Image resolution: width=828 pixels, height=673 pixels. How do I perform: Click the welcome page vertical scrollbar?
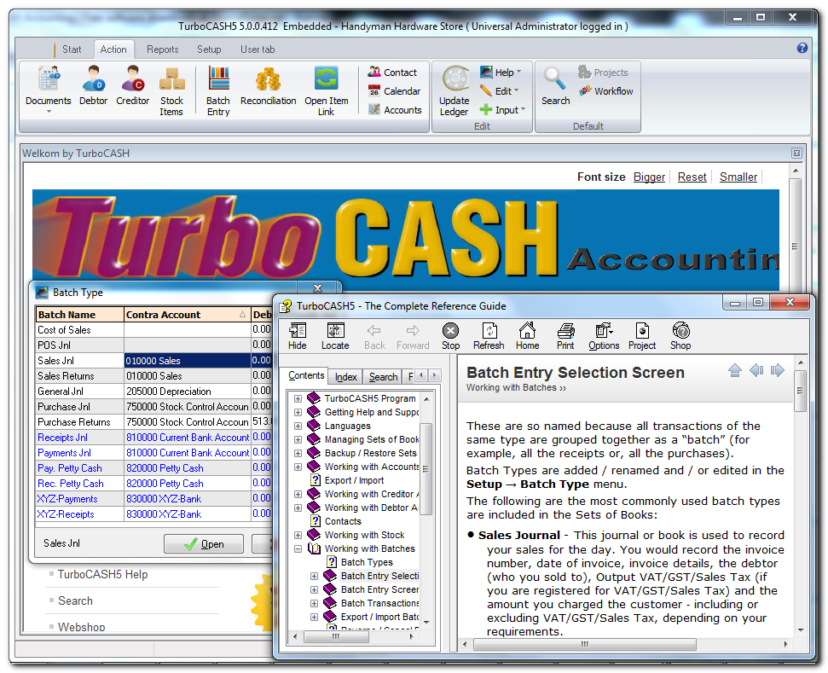coord(796,247)
